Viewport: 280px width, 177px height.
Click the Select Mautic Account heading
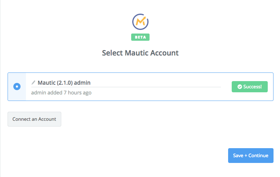point(140,53)
